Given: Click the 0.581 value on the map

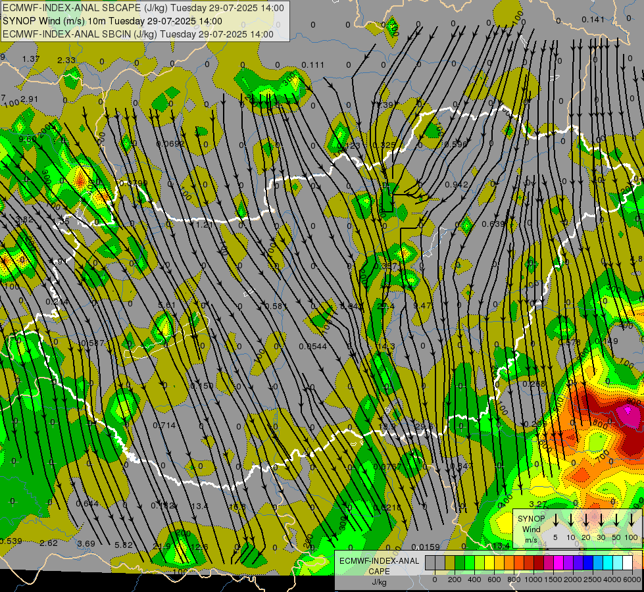Looking at the screenshot, I should tap(276, 306).
